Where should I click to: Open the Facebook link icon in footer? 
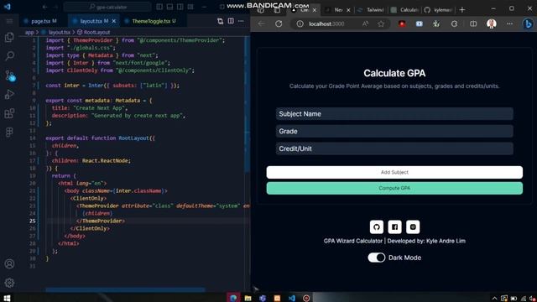point(394,226)
